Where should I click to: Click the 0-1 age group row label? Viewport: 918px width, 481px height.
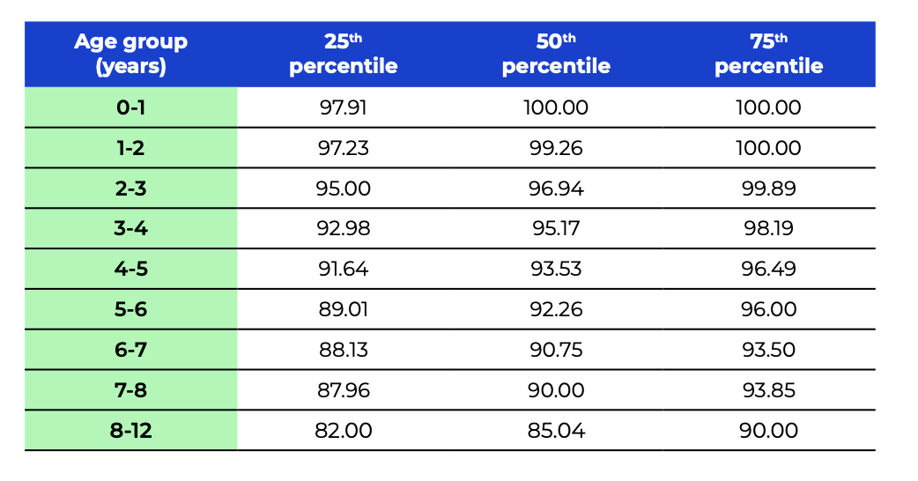pyautogui.click(x=130, y=107)
